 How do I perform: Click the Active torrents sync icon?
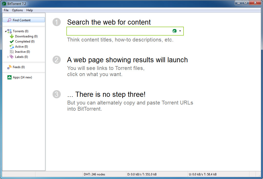tap(12, 47)
